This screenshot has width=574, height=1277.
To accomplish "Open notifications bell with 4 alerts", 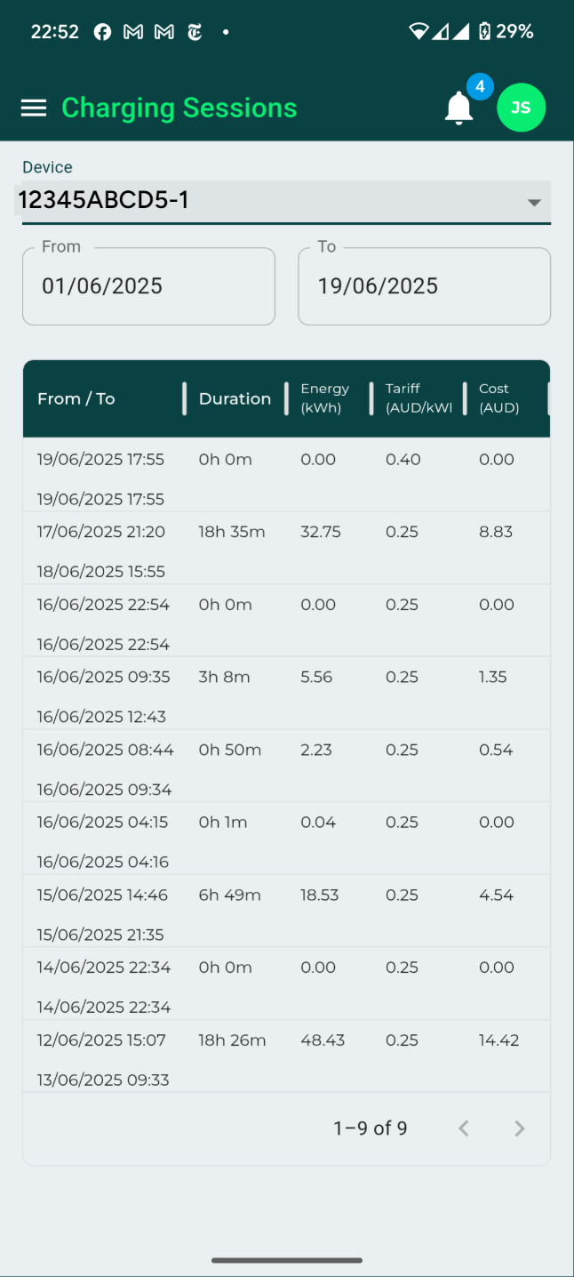I will 459,108.
